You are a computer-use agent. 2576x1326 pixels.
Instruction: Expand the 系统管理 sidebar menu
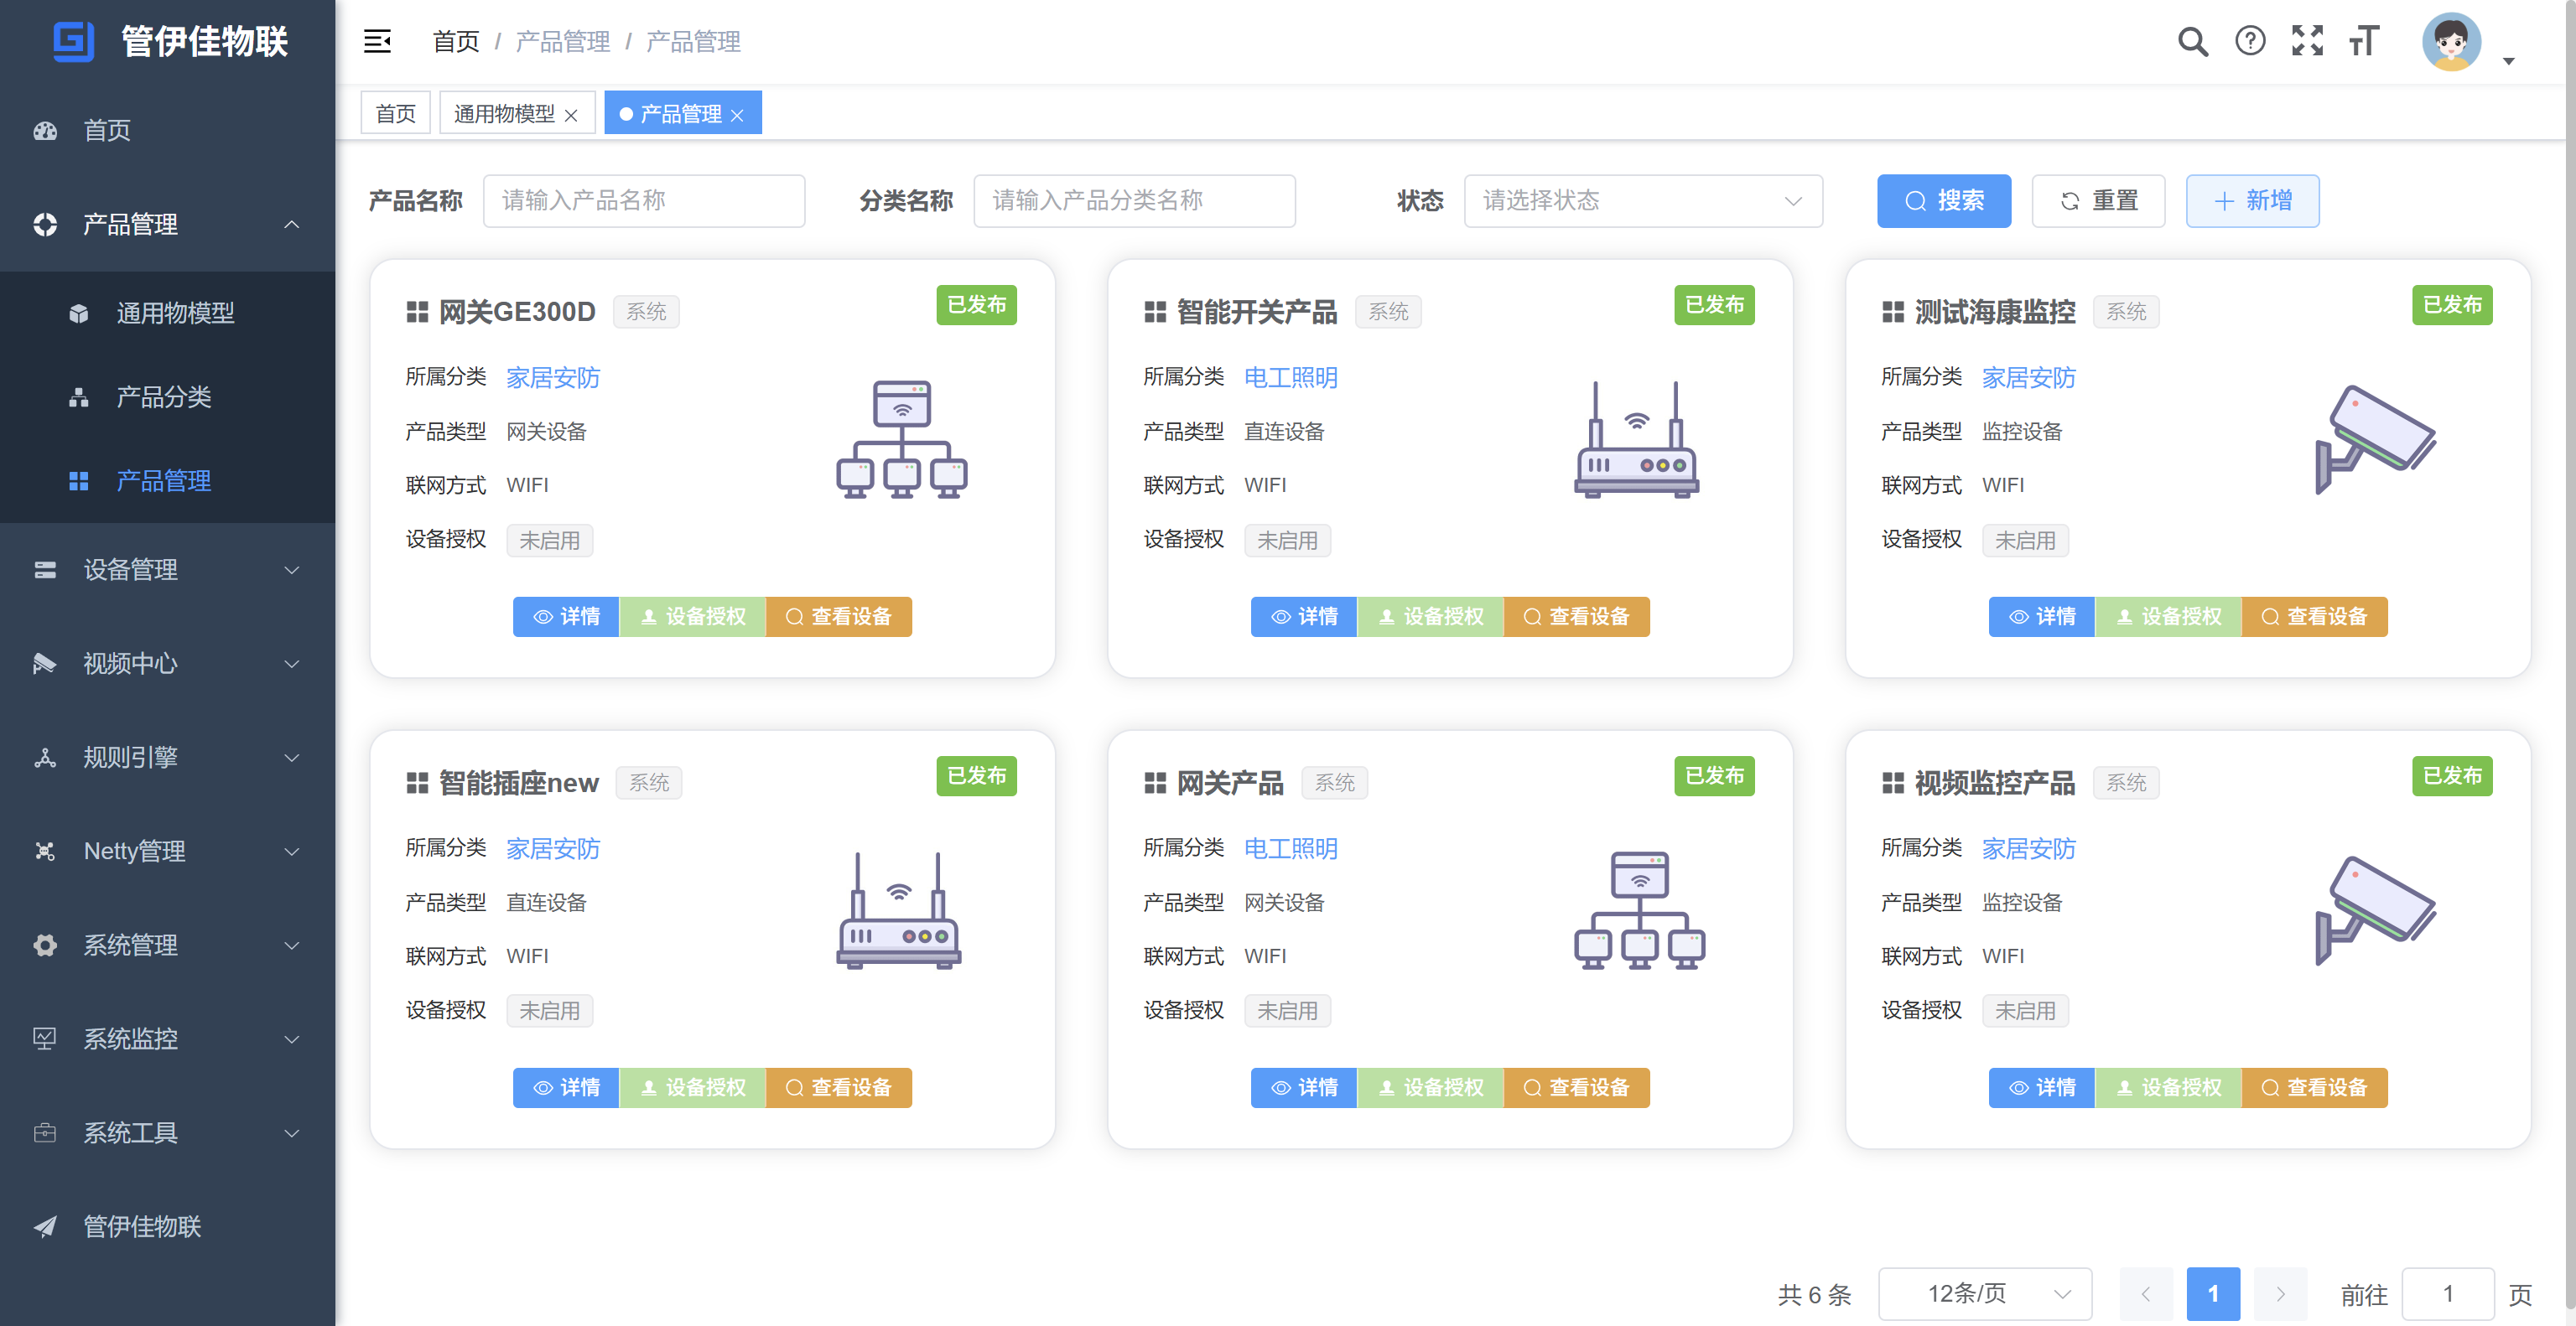(x=168, y=945)
